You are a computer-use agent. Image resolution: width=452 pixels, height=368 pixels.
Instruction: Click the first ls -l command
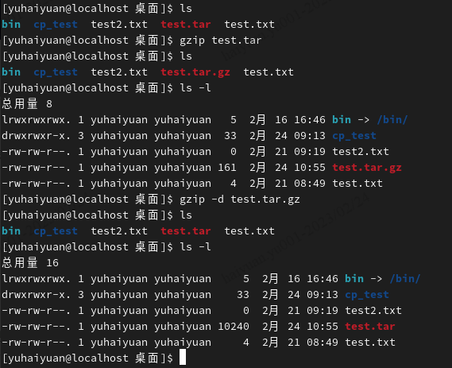[195, 88]
